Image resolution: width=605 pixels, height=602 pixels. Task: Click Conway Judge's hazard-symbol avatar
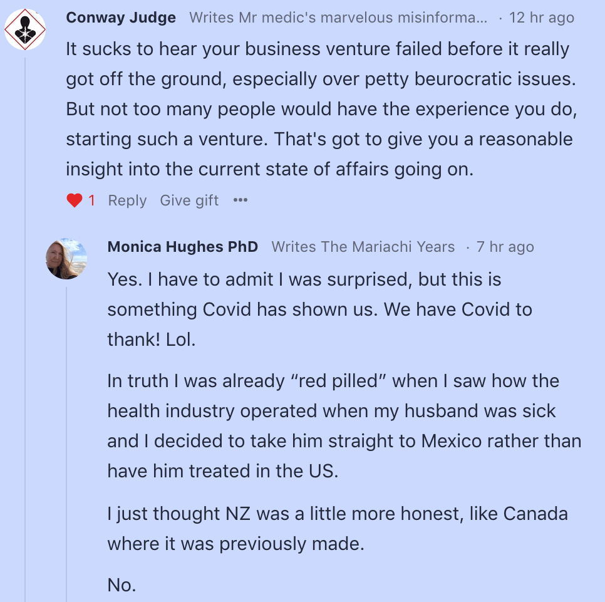click(25, 29)
